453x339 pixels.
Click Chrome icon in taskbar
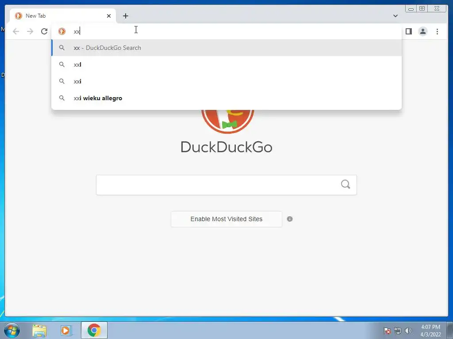click(x=94, y=330)
